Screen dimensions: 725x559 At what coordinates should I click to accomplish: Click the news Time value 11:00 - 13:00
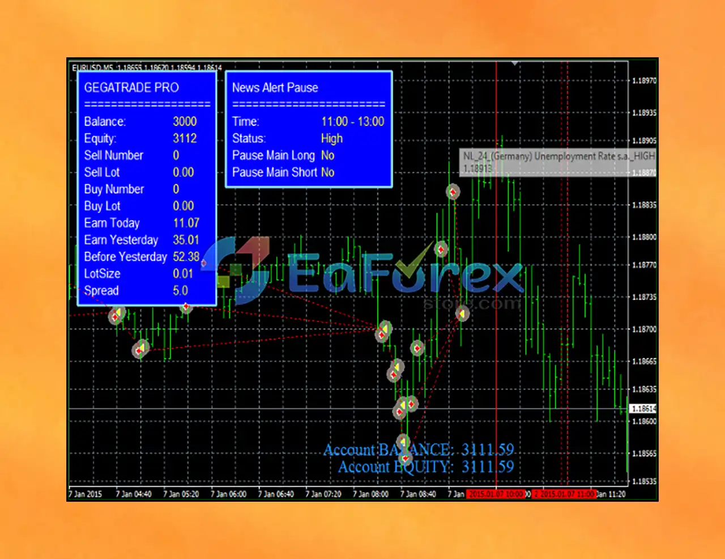(x=353, y=121)
